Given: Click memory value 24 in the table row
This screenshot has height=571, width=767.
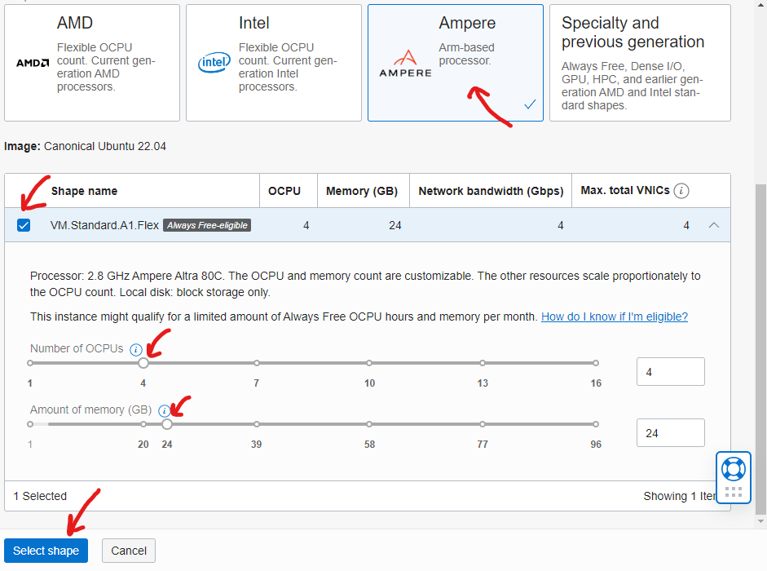Looking at the screenshot, I should [395, 225].
